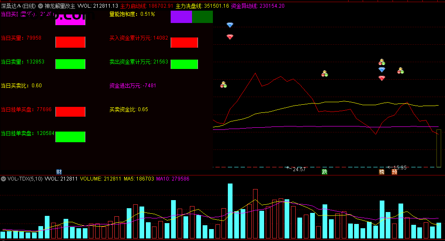
Task: Click the VOLUME: 212811 reading
Action: click(x=100, y=179)
